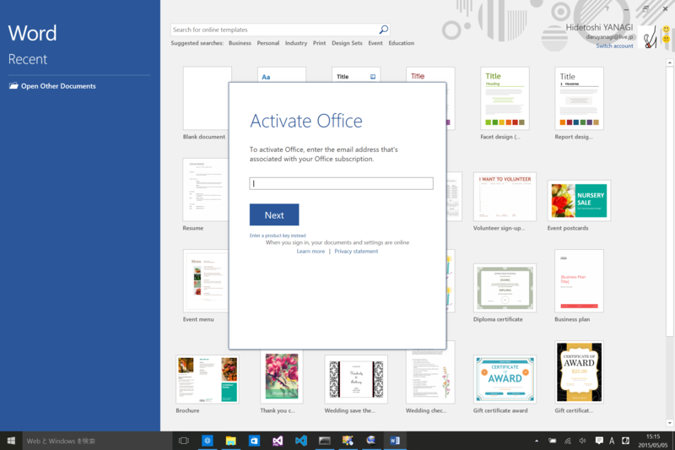Viewport: 675px width, 450px height.
Task: Choose the Thank you card template
Action: (x=282, y=377)
